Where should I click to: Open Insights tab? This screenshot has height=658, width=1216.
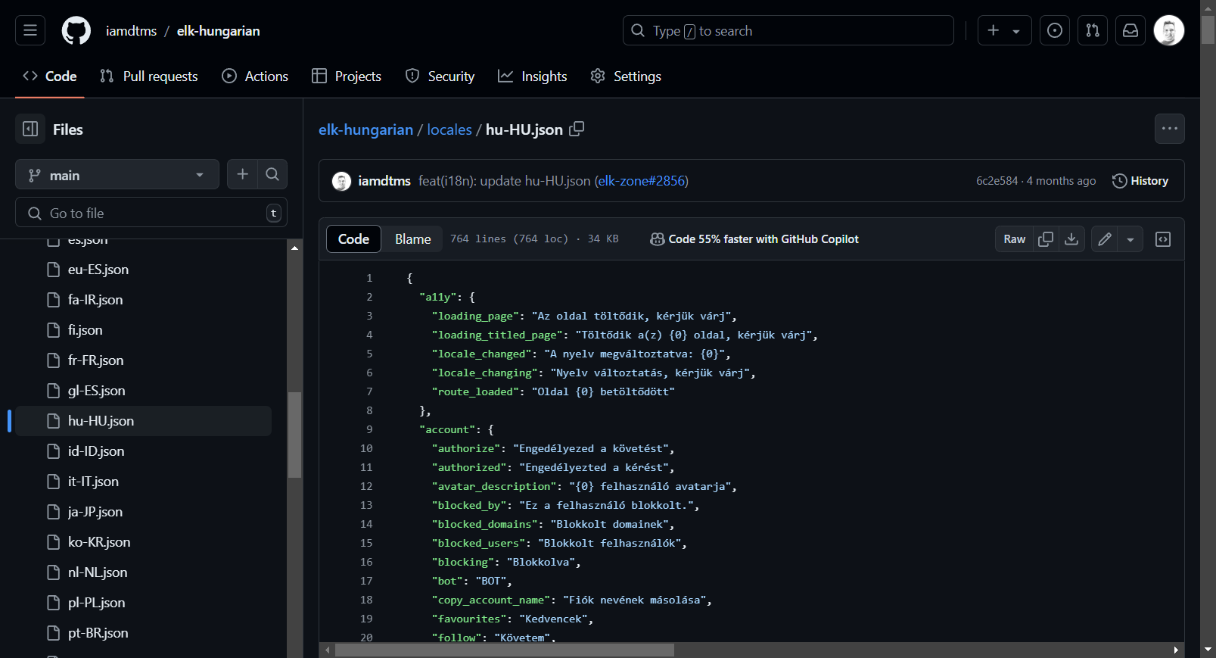click(533, 76)
